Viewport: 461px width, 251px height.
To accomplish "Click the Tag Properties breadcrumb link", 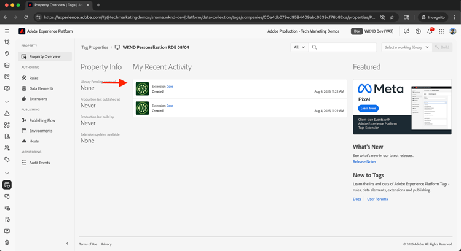I will click(95, 47).
